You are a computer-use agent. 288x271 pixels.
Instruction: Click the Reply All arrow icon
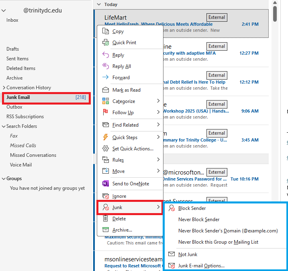pyautogui.click(x=106, y=66)
